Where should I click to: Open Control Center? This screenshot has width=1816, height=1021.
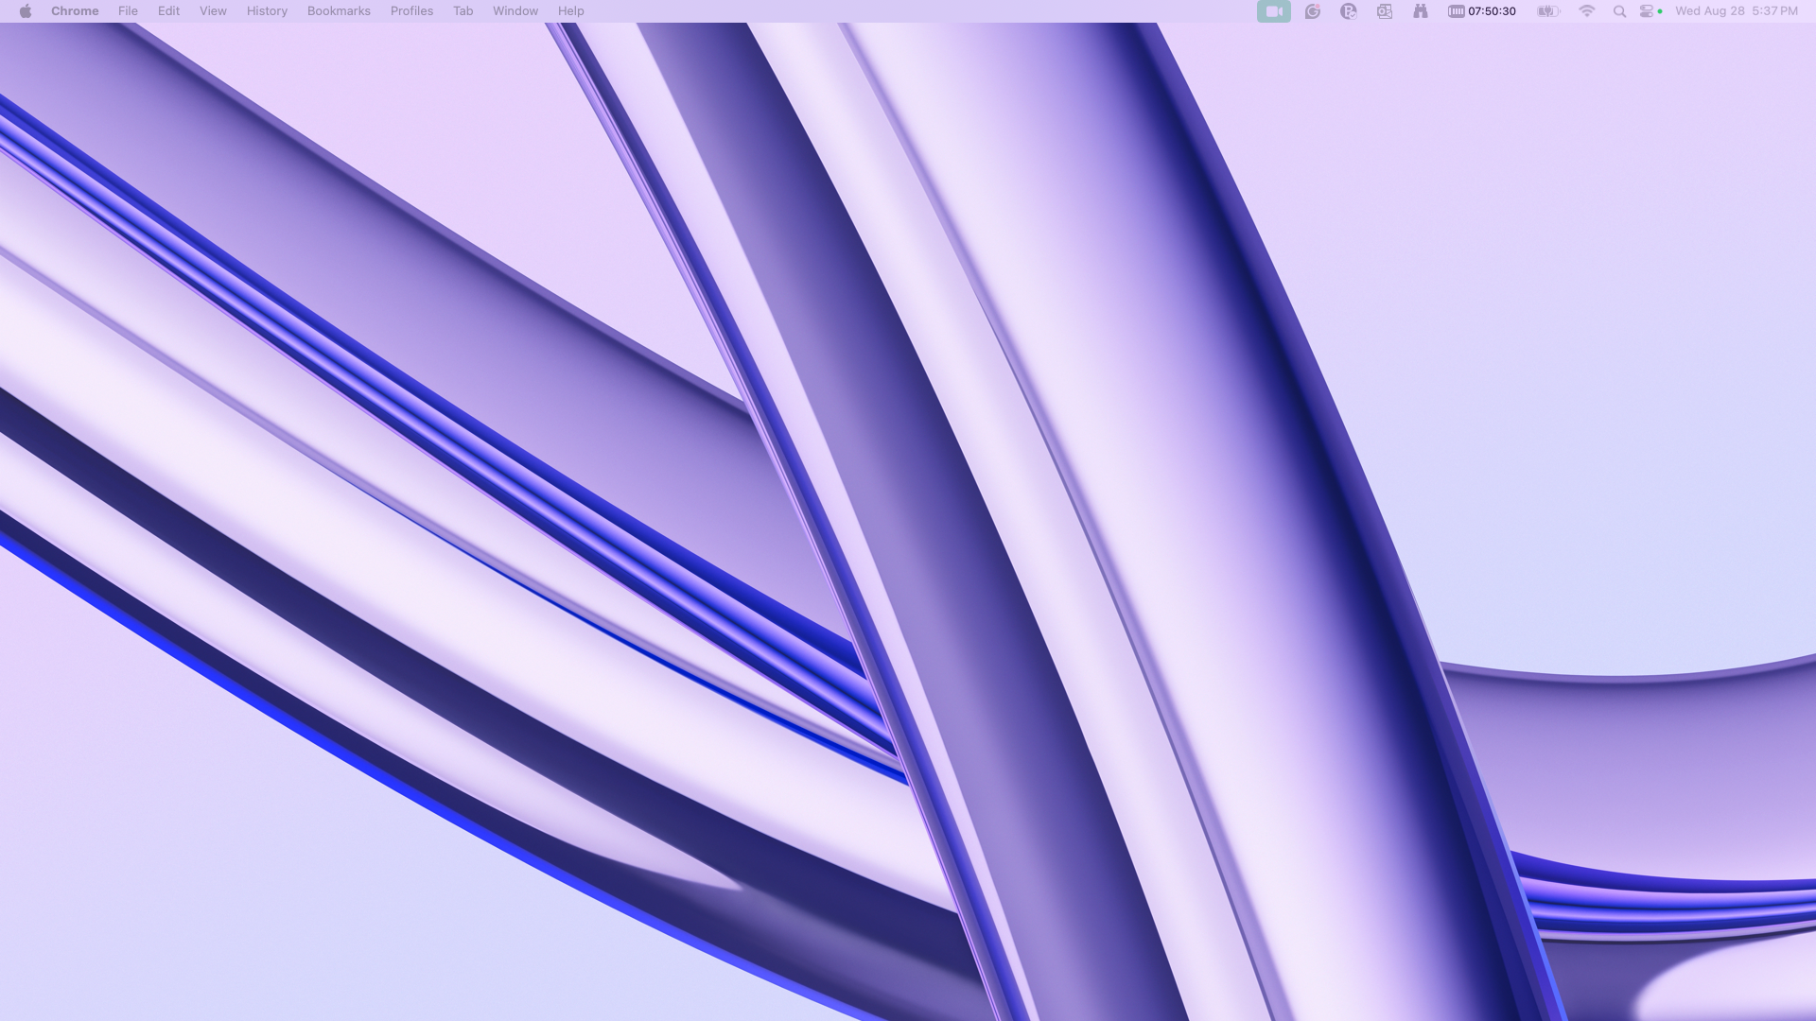pos(1648,11)
